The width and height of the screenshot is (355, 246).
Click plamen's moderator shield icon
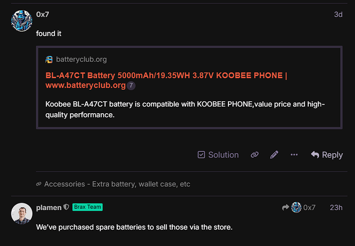click(66, 207)
